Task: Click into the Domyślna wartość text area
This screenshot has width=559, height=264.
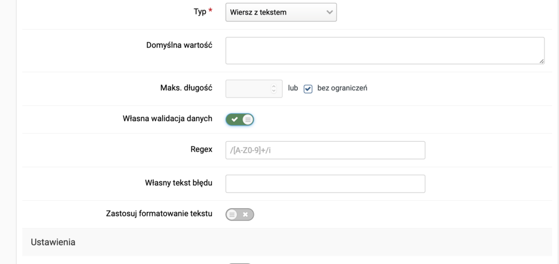Action: tap(385, 51)
